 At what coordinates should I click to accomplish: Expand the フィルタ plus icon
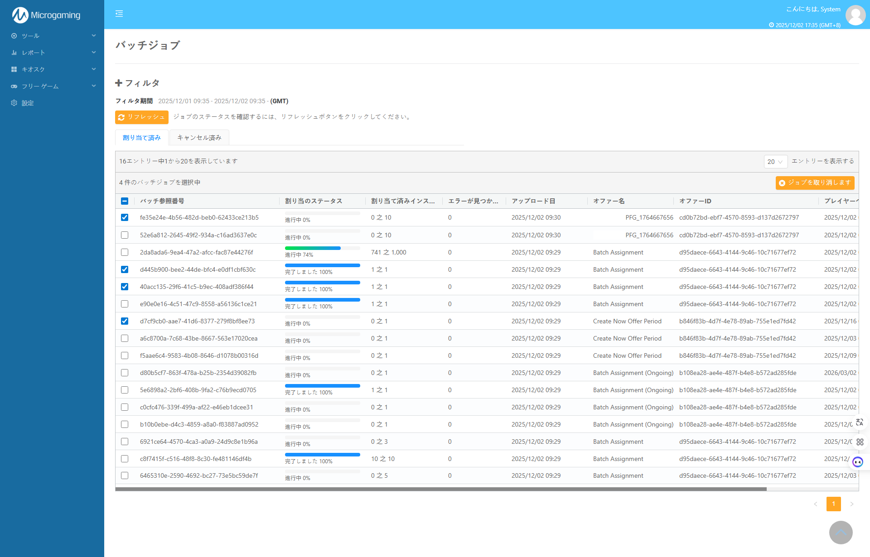tap(119, 83)
